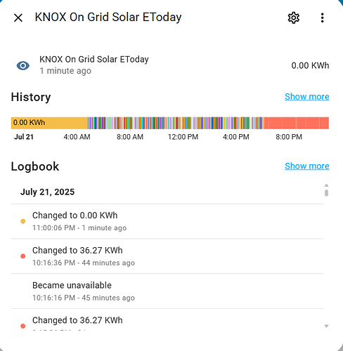Click logbook scrollbar up arrow
The height and width of the screenshot is (351, 343).
(x=326, y=185)
